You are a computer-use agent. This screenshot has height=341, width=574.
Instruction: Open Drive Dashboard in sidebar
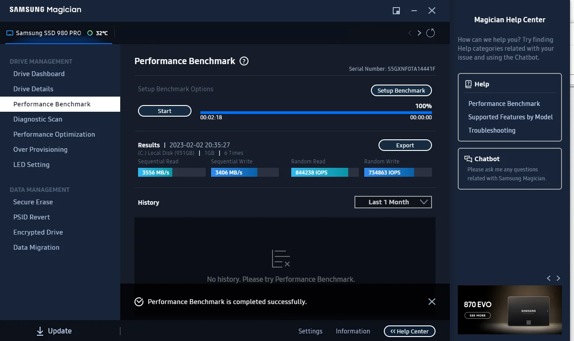[39, 74]
